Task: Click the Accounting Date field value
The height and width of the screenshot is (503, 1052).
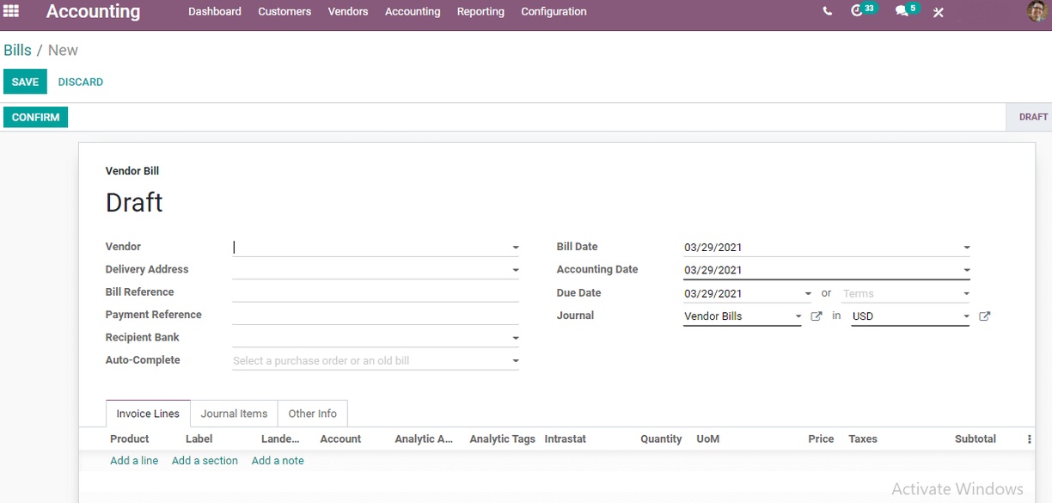Action: [x=713, y=270]
